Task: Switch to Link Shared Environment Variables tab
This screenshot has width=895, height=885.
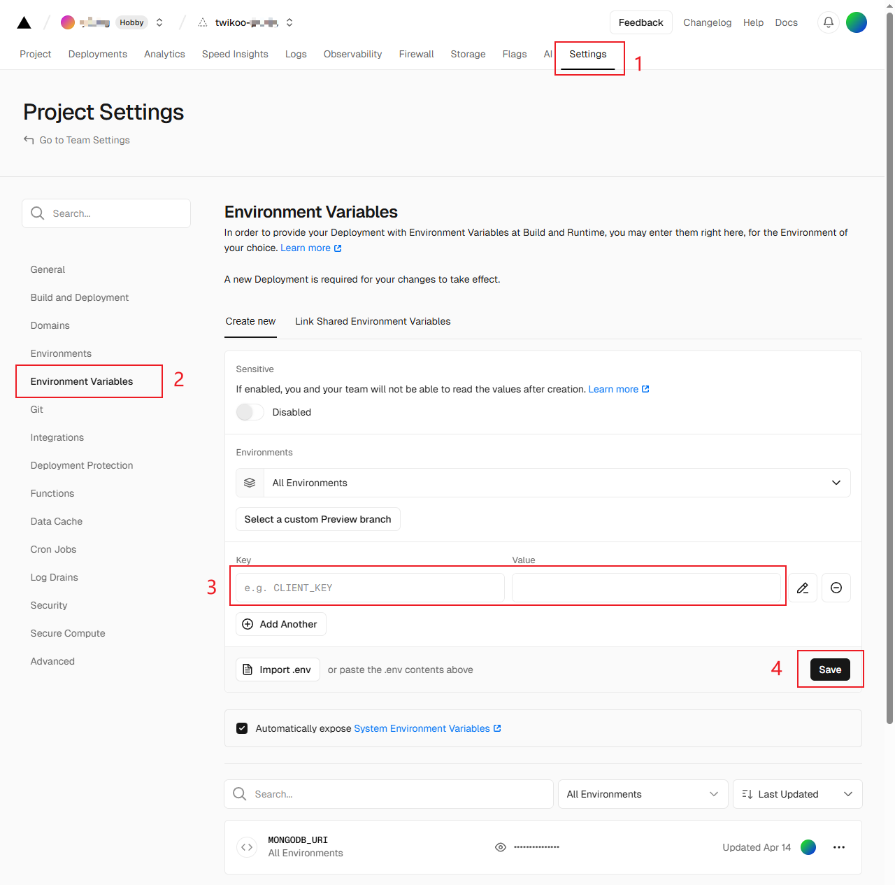Action: pyautogui.click(x=373, y=321)
